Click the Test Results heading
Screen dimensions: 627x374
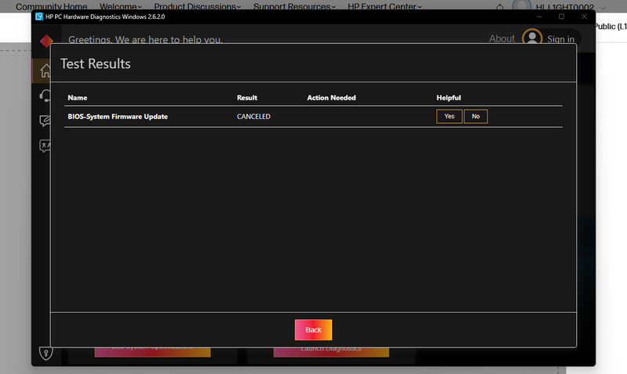96,64
